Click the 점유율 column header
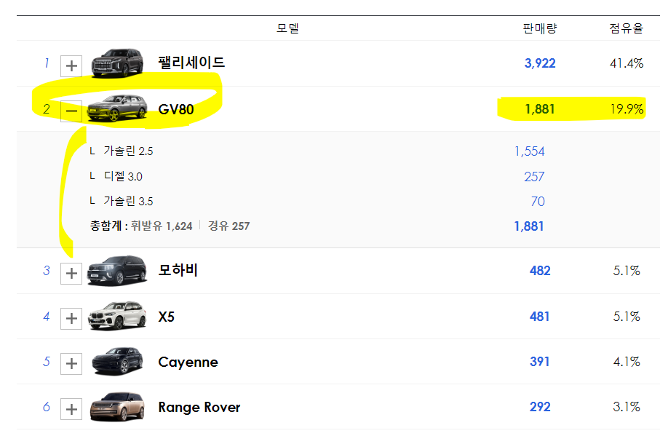Image resolution: width=668 pixels, height=444 pixels. (x=627, y=28)
